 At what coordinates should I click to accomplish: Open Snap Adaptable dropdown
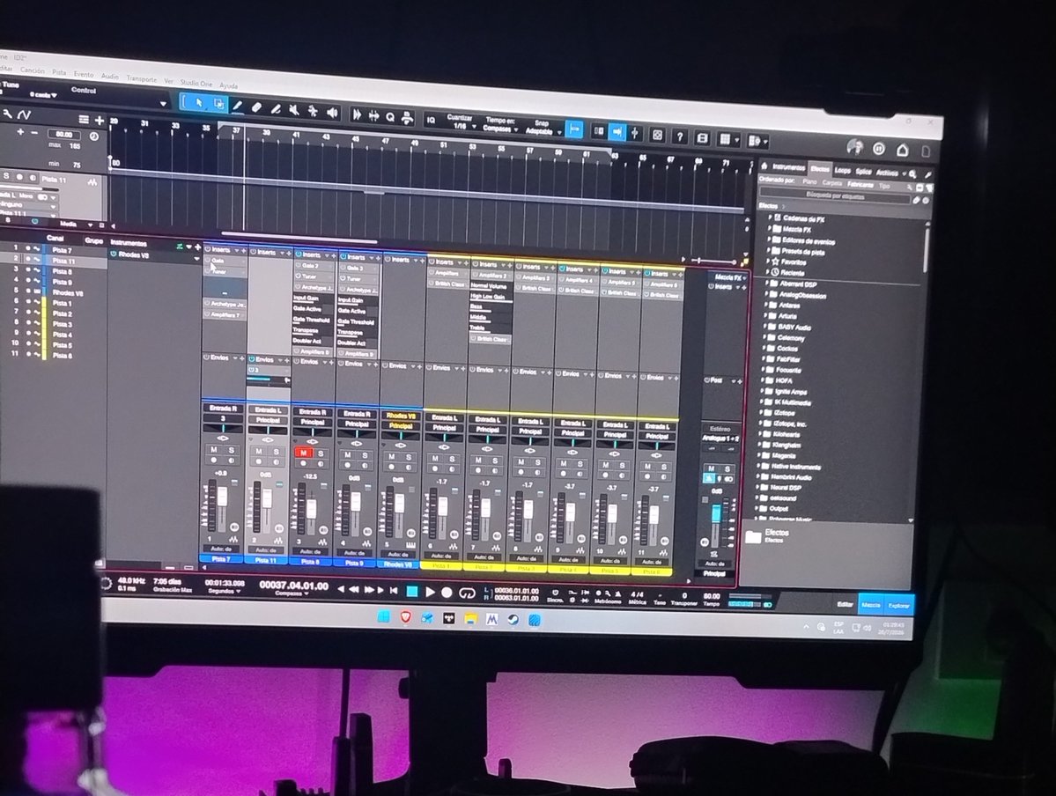(x=543, y=128)
